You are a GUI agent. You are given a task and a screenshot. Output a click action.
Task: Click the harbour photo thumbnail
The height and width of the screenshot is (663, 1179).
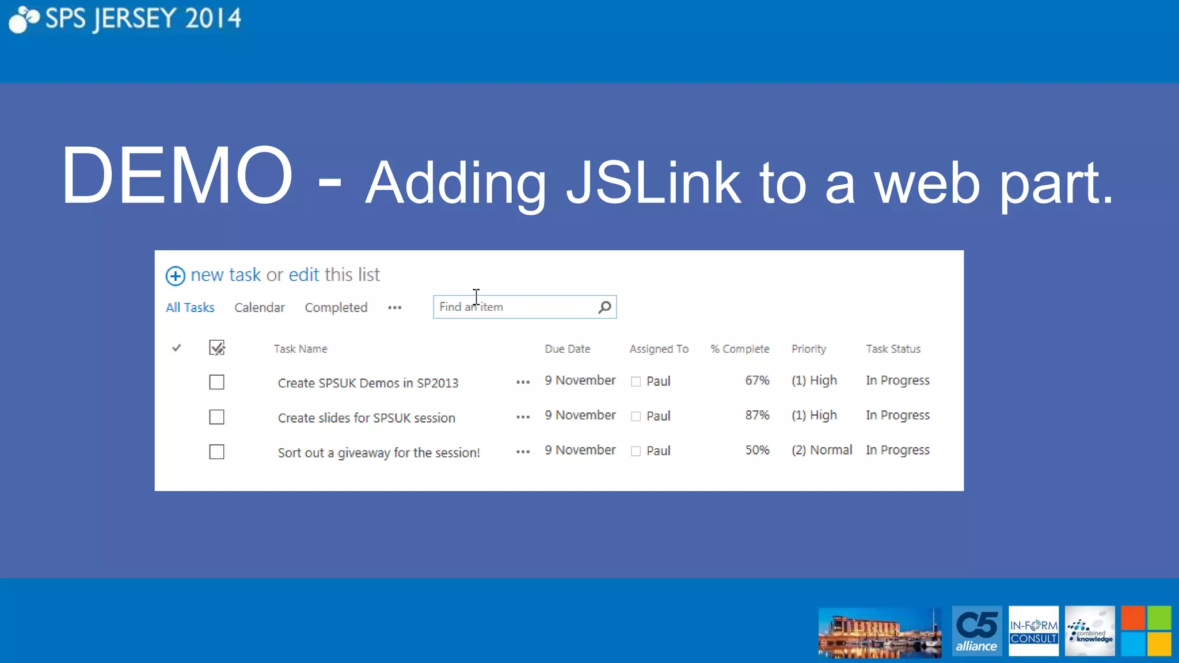pyautogui.click(x=879, y=632)
